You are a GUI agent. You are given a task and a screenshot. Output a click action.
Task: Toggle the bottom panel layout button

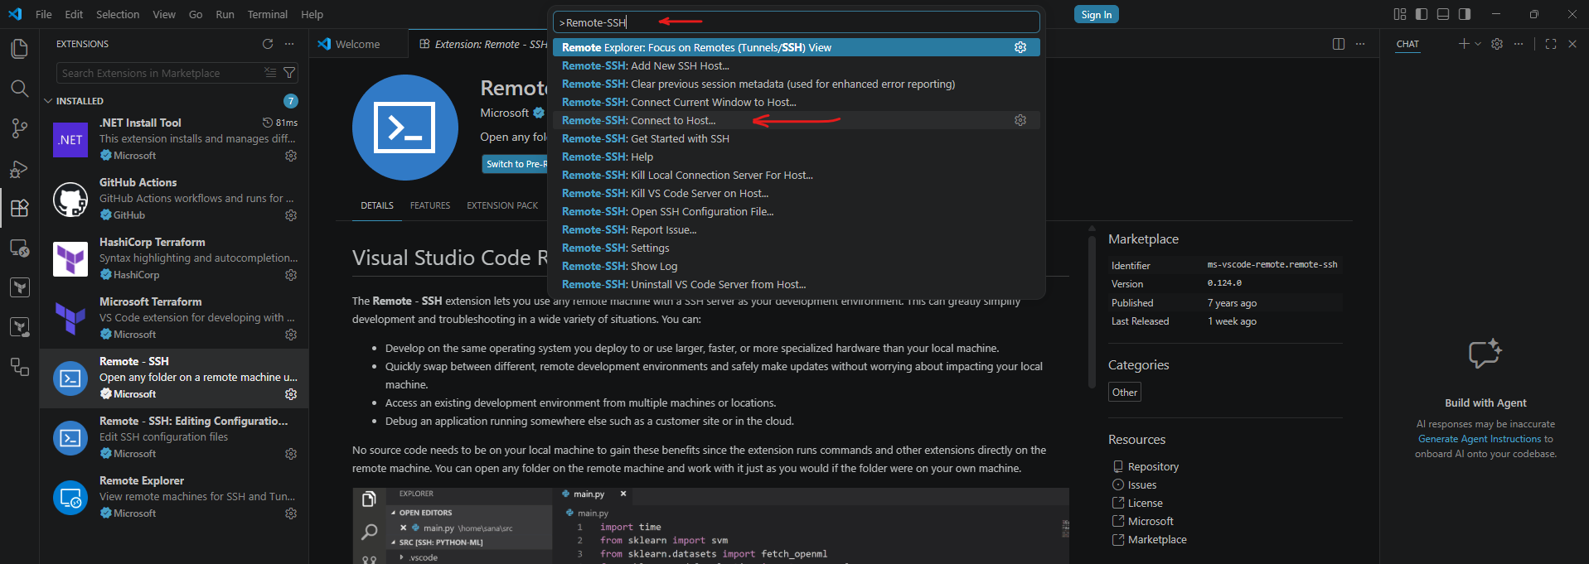pyautogui.click(x=1443, y=14)
